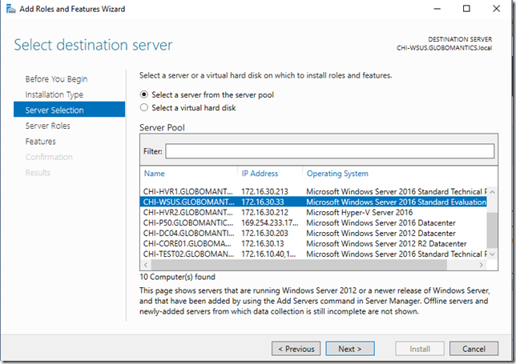This screenshot has height=364, width=516.
Task: Choose Select a virtual hard disk option
Action: [188, 108]
